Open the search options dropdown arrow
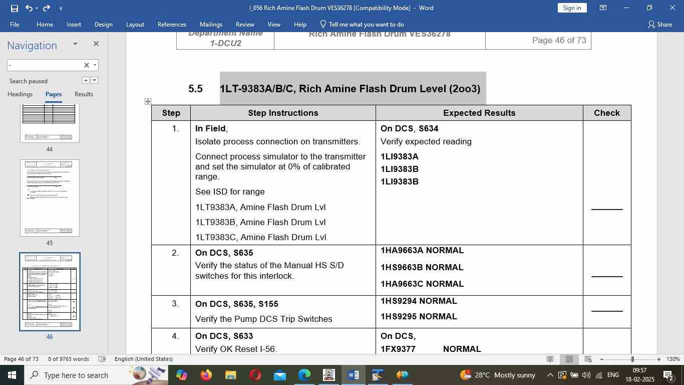Screen dimensions: 684x385 [x=95, y=65]
